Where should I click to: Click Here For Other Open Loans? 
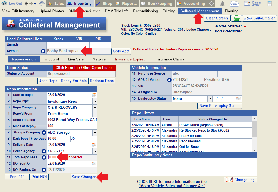click(84, 68)
